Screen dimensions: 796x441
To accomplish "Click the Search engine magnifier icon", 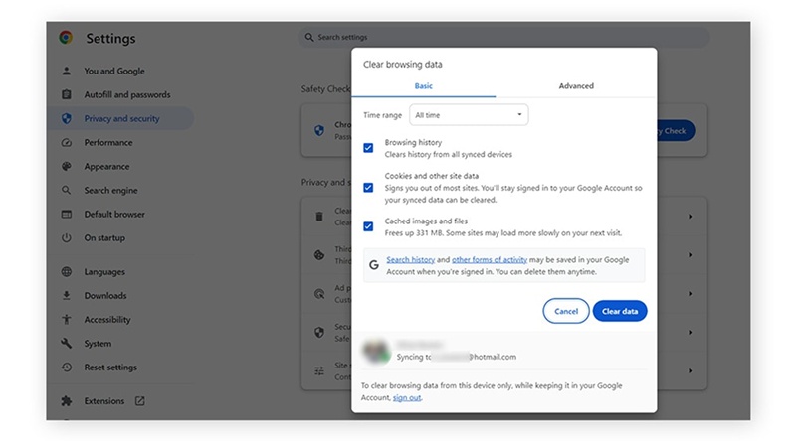I will (67, 191).
